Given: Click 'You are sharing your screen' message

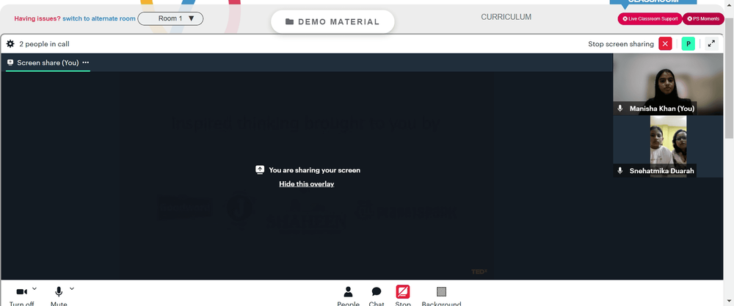Looking at the screenshot, I should 315,170.
